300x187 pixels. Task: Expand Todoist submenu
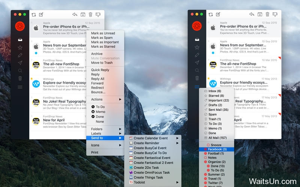click(153, 183)
